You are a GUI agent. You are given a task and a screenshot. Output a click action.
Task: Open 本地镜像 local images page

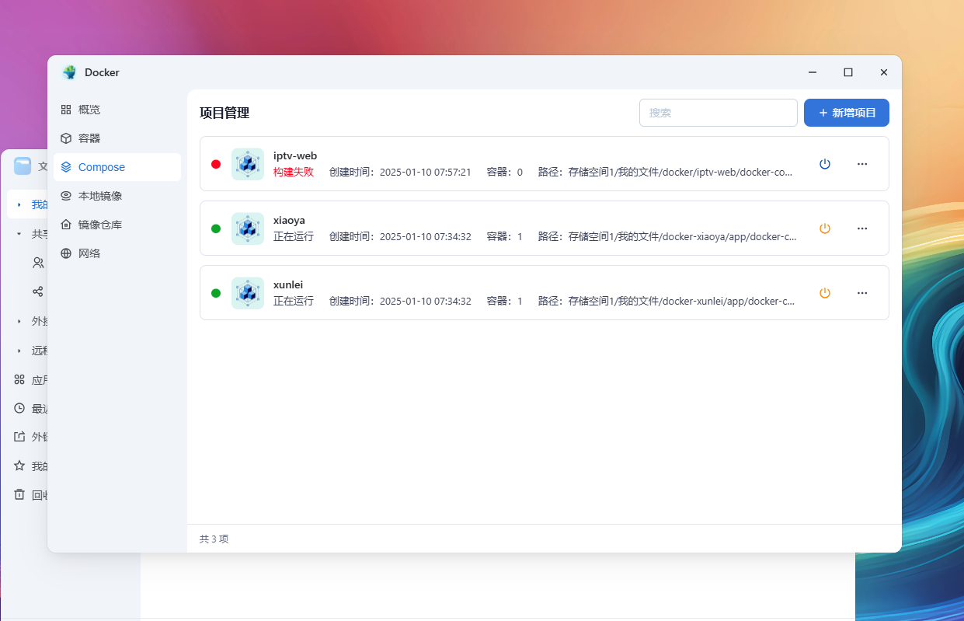coord(117,196)
